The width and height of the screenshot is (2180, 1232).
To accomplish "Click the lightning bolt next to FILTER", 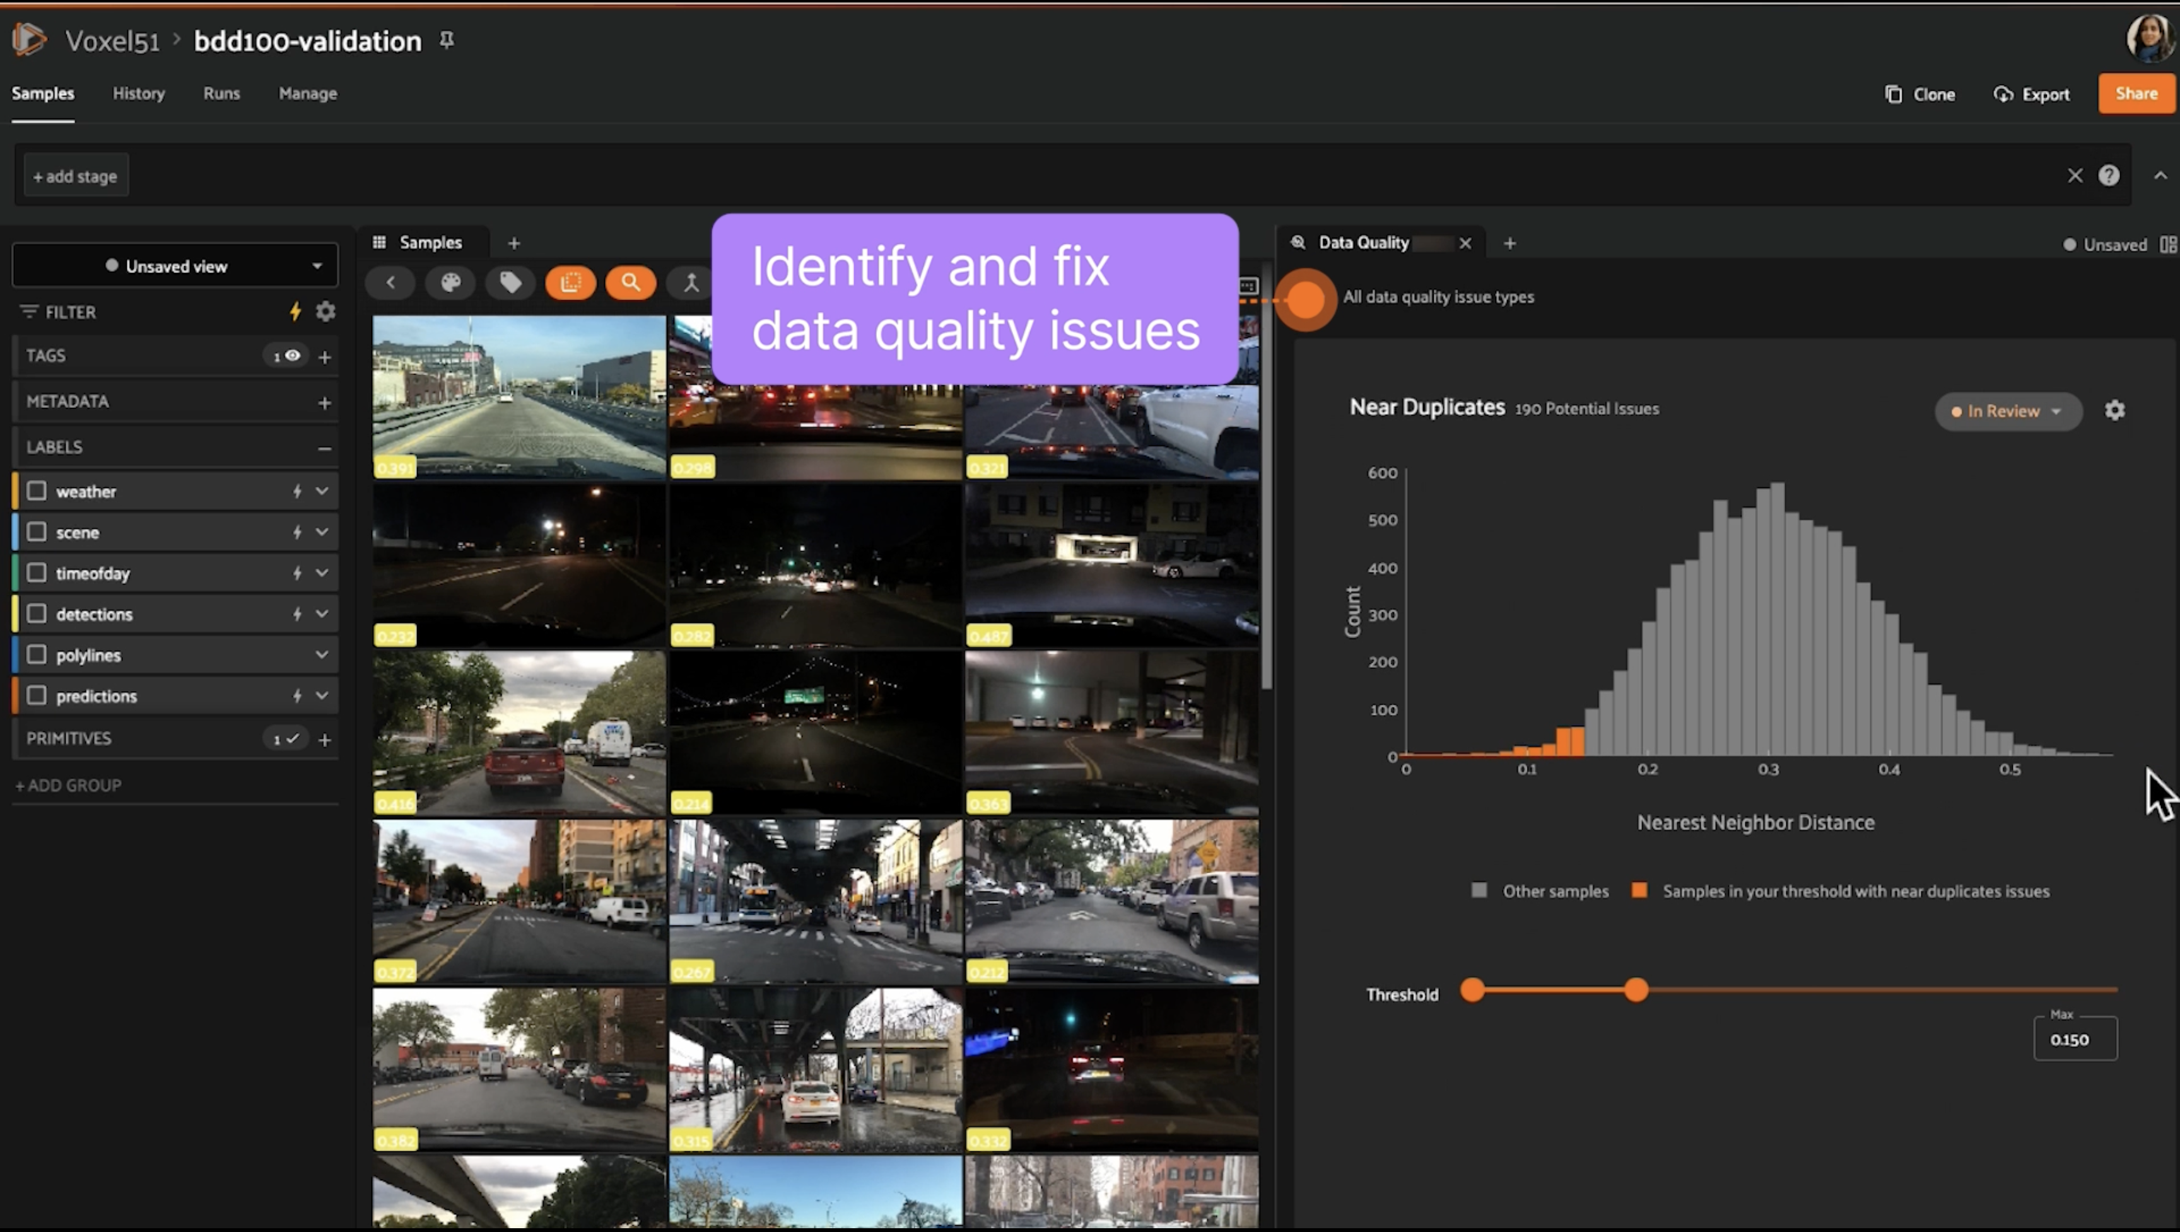I will point(295,311).
